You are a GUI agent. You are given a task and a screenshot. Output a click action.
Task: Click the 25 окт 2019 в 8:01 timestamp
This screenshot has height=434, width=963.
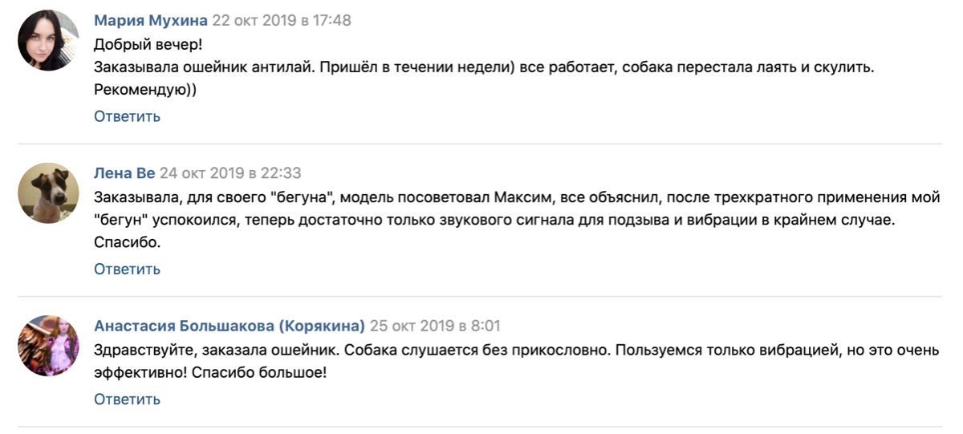coord(435,326)
